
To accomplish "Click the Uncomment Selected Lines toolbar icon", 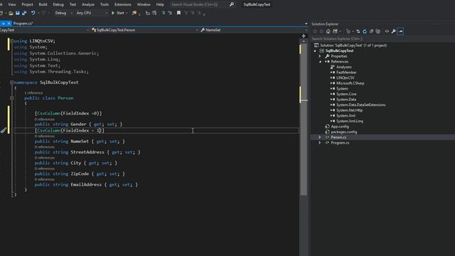I will (170, 13).
